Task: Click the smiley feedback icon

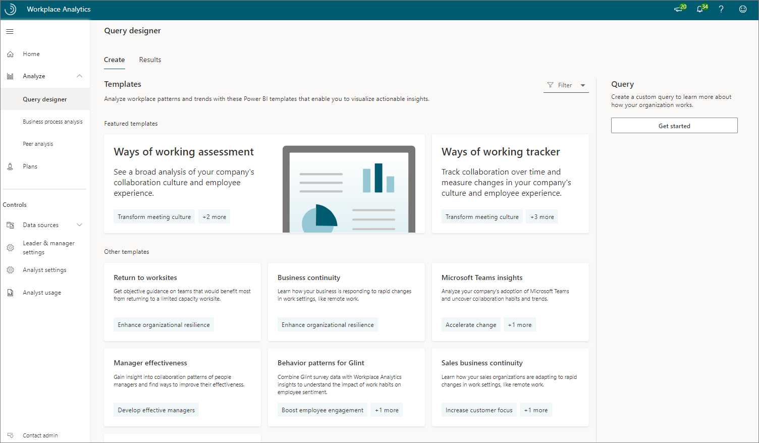Action: pyautogui.click(x=743, y=9)
